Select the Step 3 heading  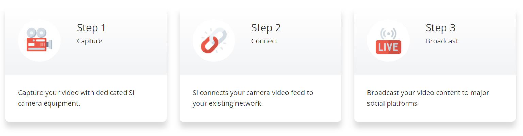tap(440, 28)
